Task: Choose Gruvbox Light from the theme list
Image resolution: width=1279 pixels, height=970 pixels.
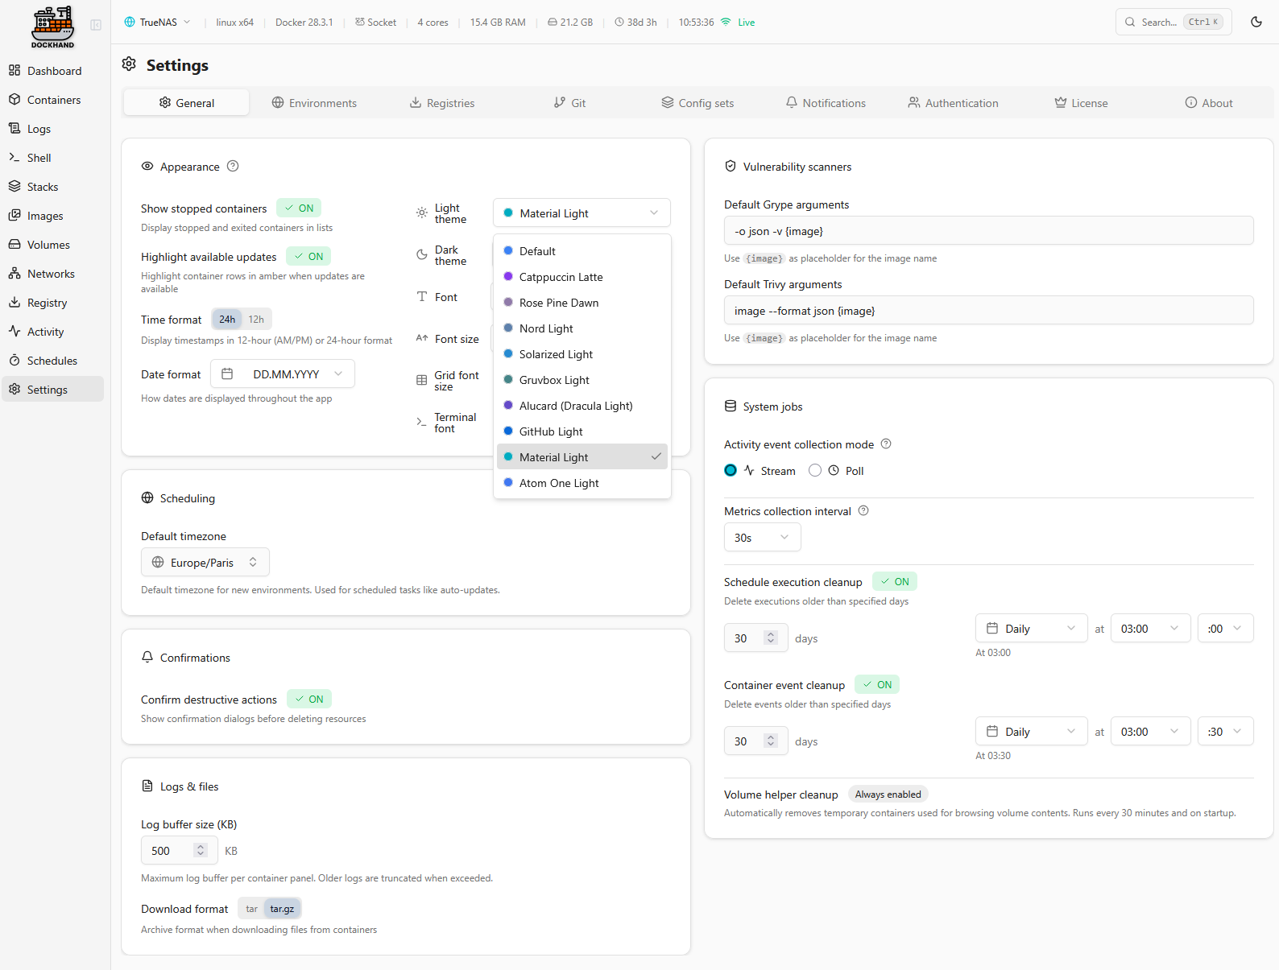Action: [554, 380]
